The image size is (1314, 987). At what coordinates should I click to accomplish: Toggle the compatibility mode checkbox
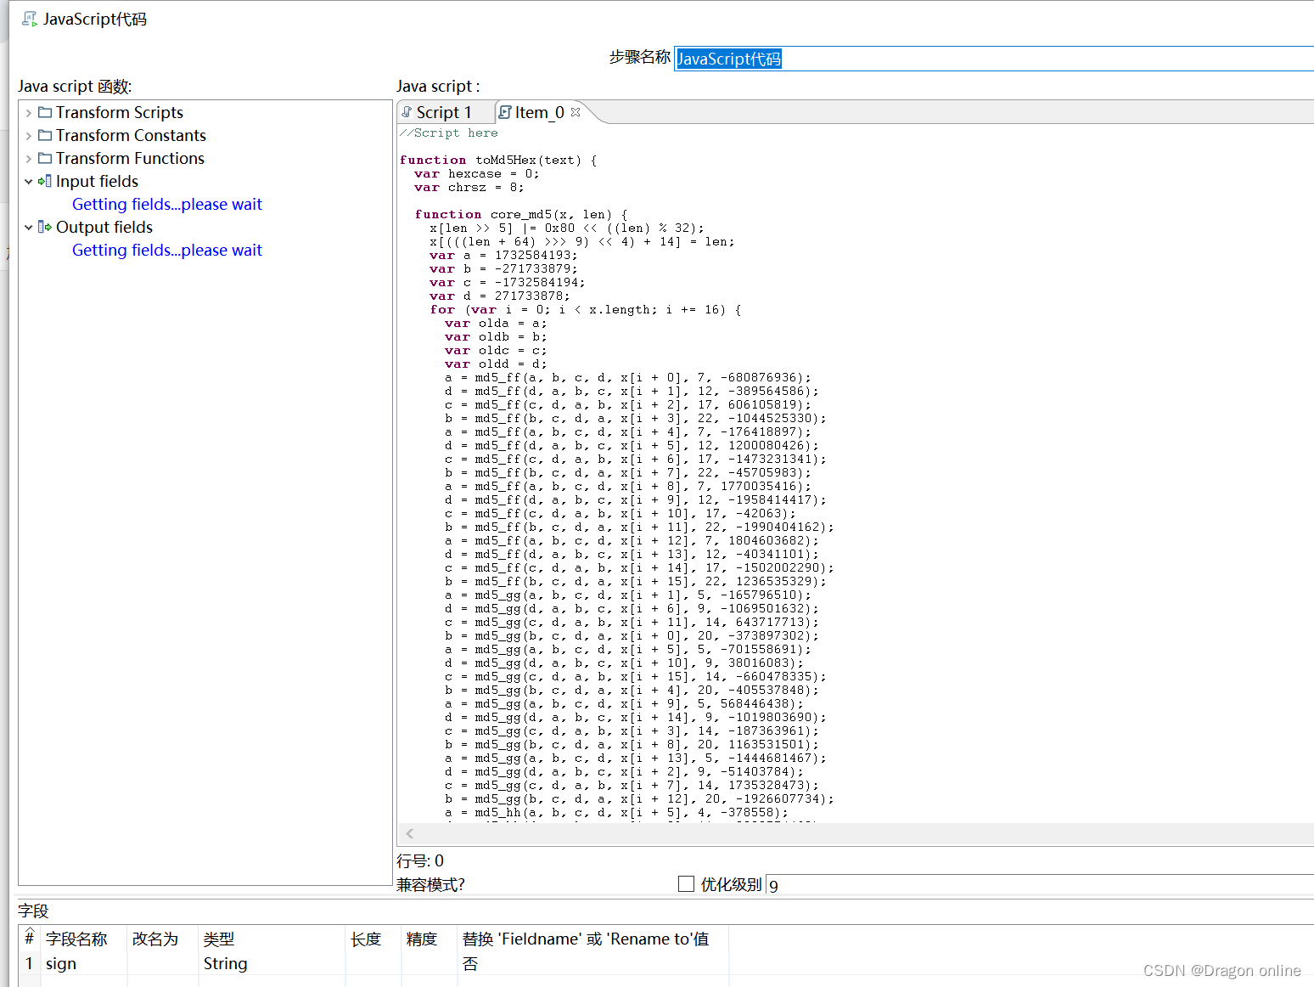686,883
